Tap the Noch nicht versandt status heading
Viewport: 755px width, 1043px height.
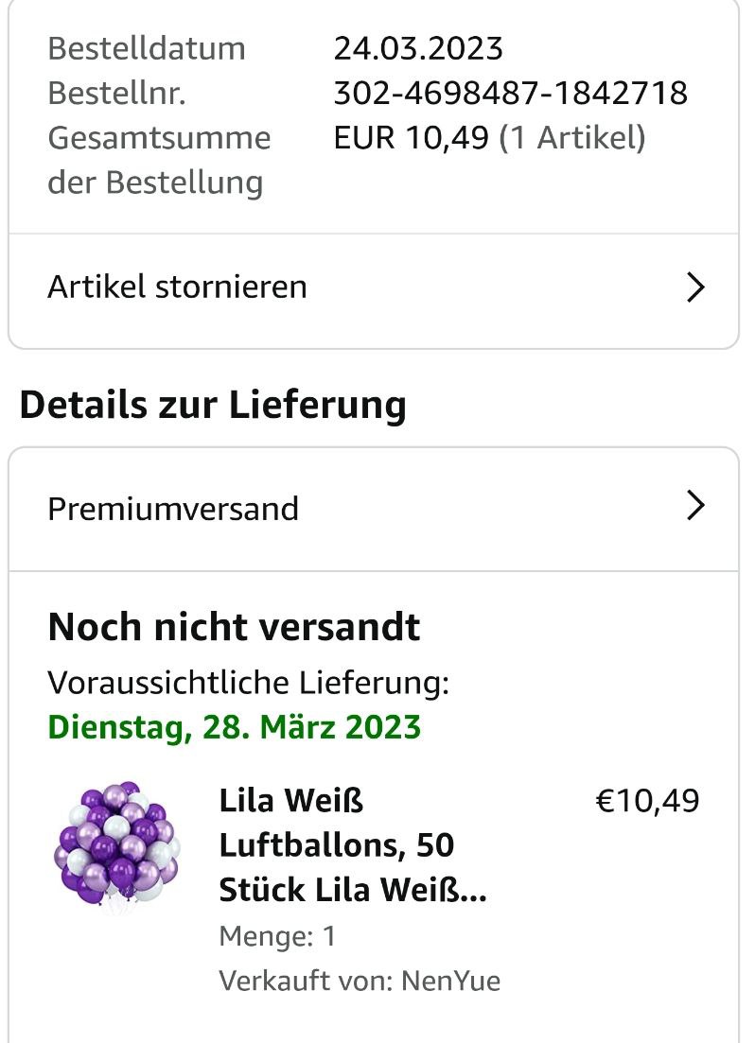[234, 627]
